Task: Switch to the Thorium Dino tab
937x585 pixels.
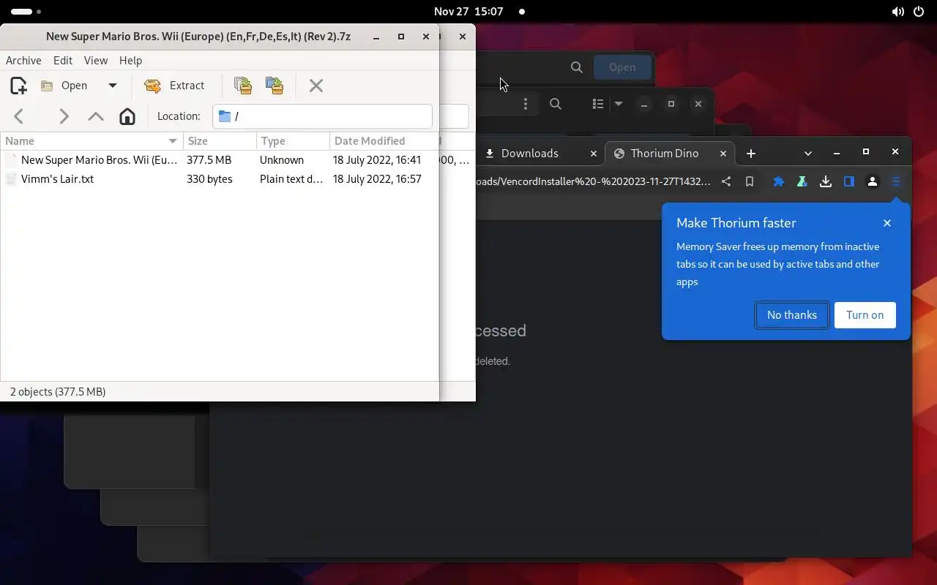Action: 665,154
